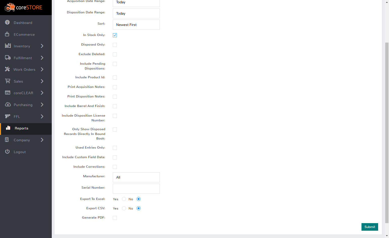Click the ECommerce shopping bag icon
The height and width of the screenshot is (238, 389).
point(7,34)
